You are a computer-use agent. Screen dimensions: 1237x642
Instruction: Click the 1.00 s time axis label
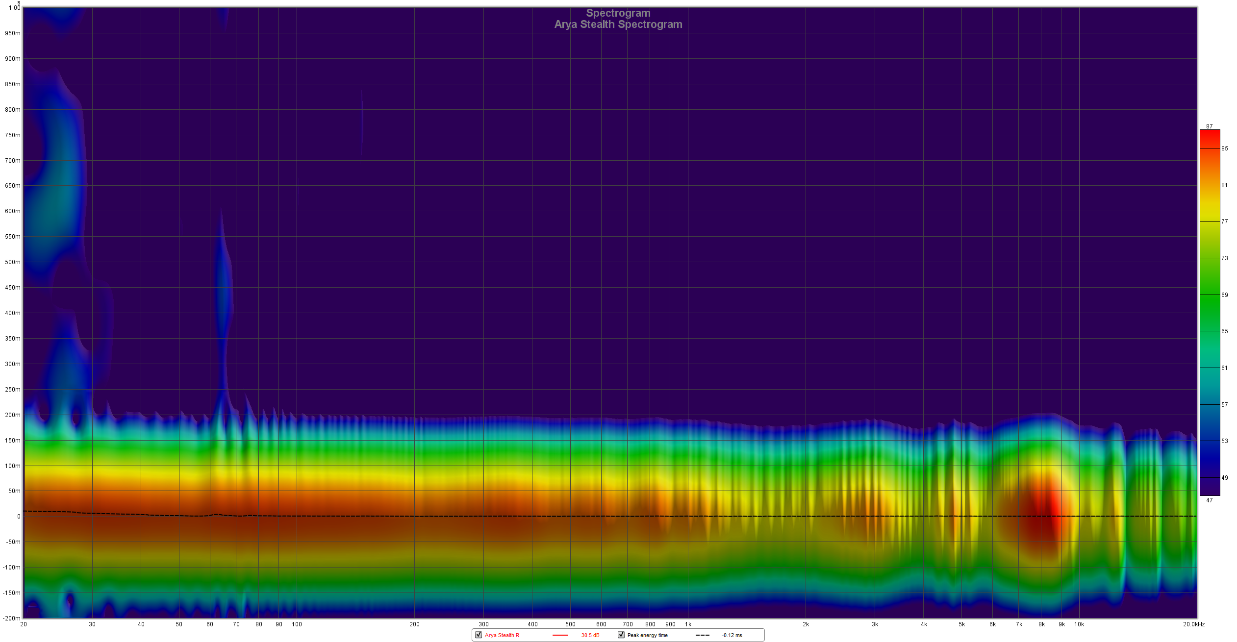[x=15, y=8]
